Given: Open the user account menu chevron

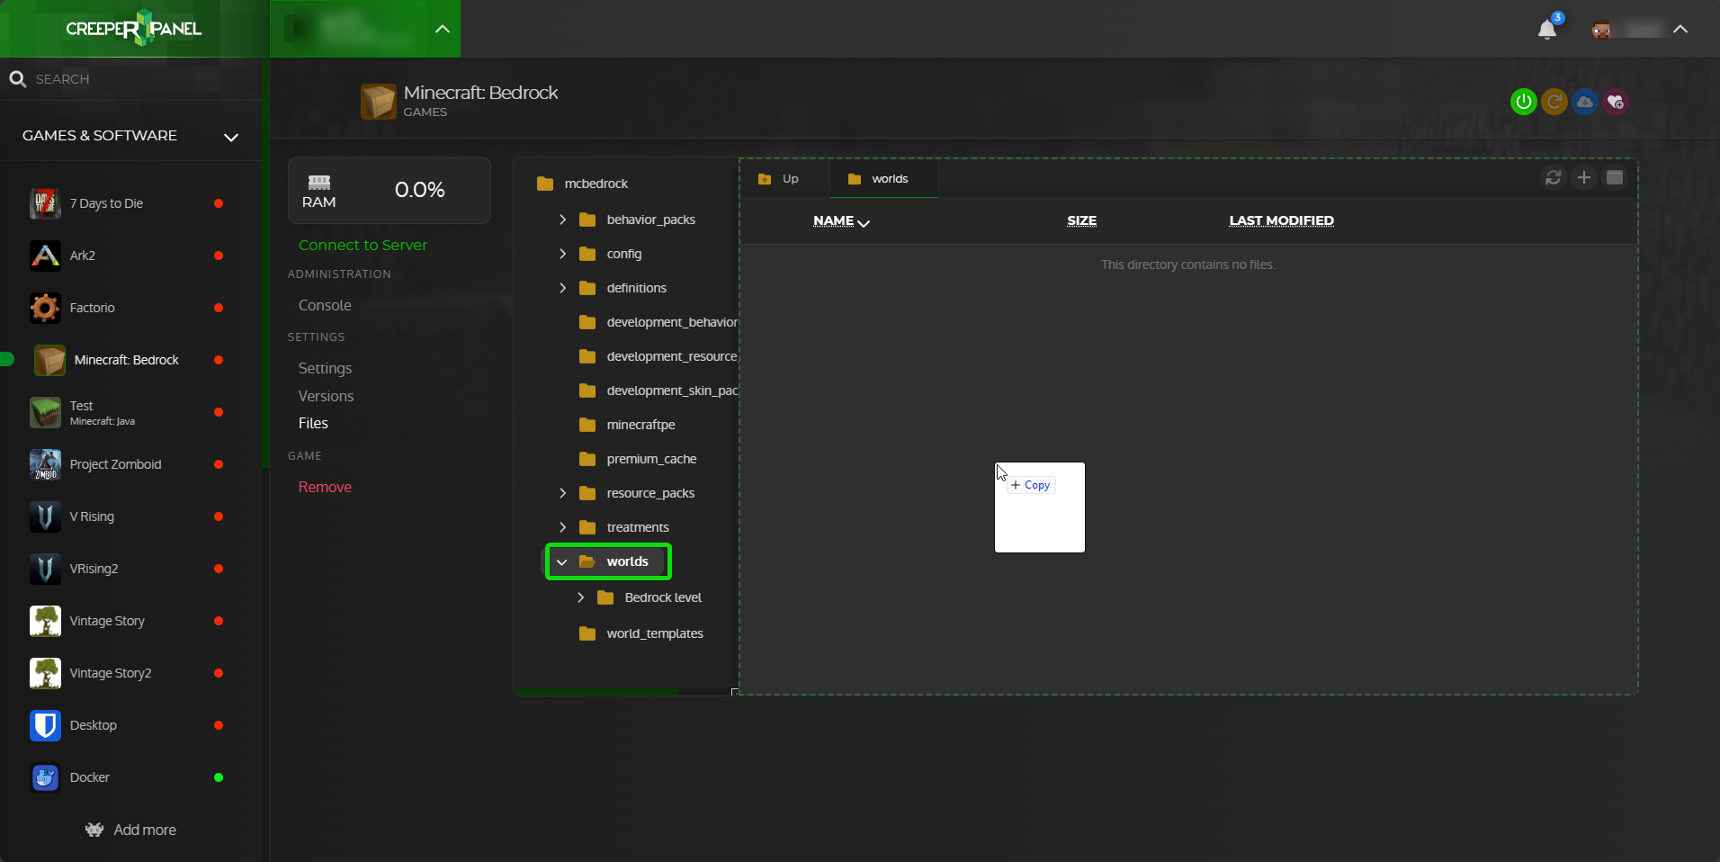Looking at the screenshot, I should (x=1680, y=30).
